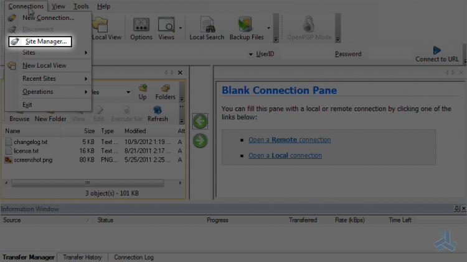Click the Password input field
The height and width of the screenshot is (262, 467).
tap(390, 54)
